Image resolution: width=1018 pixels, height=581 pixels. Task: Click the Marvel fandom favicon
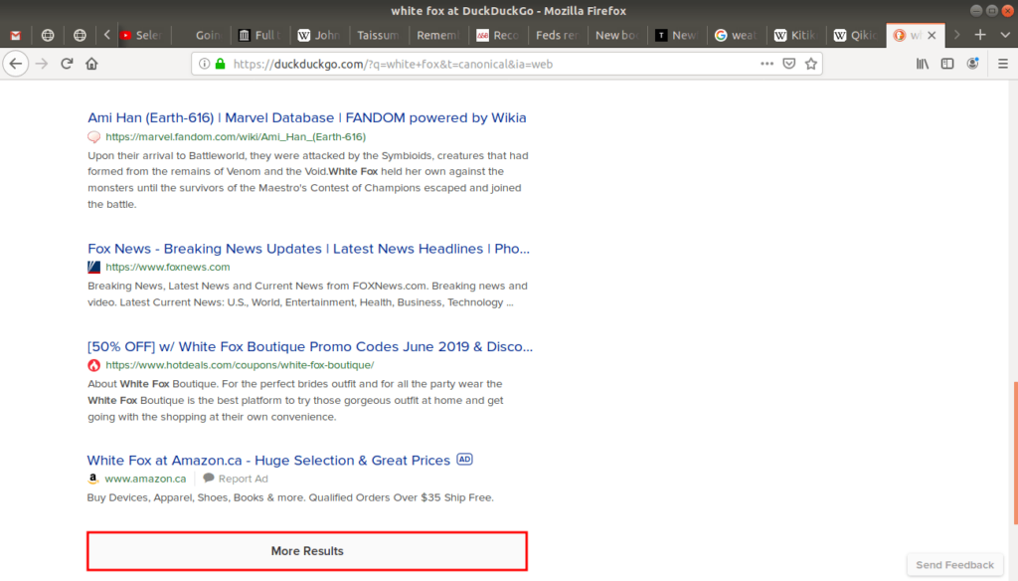94,136
